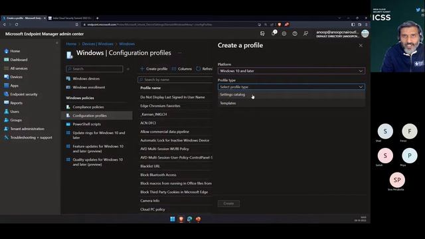This screenshot has width=425, height=239.
Task: Open the Columns toolbar option
Action: (x=182, y=69)
